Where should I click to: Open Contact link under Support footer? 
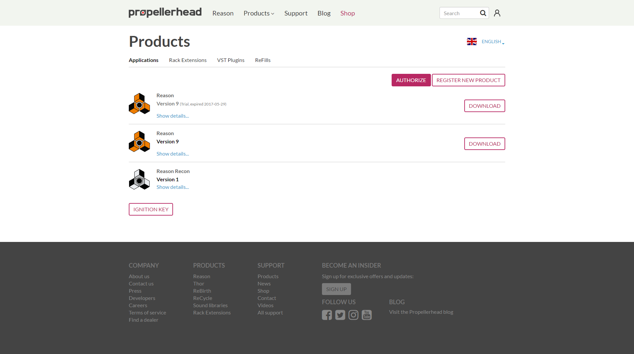pos(267,298)
